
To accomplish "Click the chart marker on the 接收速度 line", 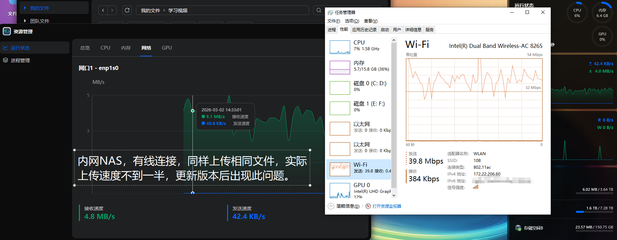I will [x=193, y=111].
